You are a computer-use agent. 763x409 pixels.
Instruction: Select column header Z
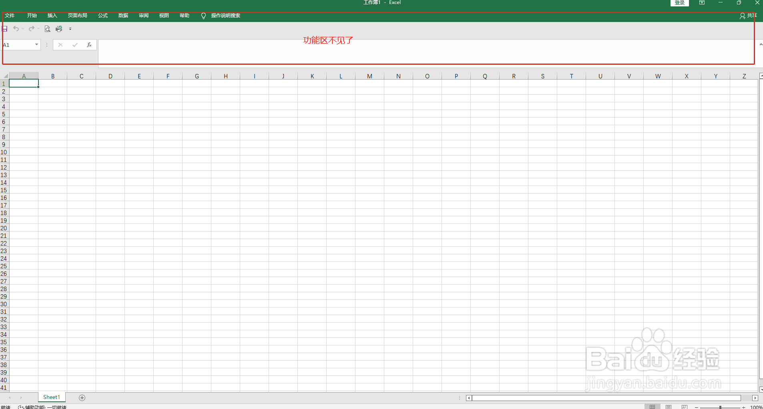tap(744, 76)
